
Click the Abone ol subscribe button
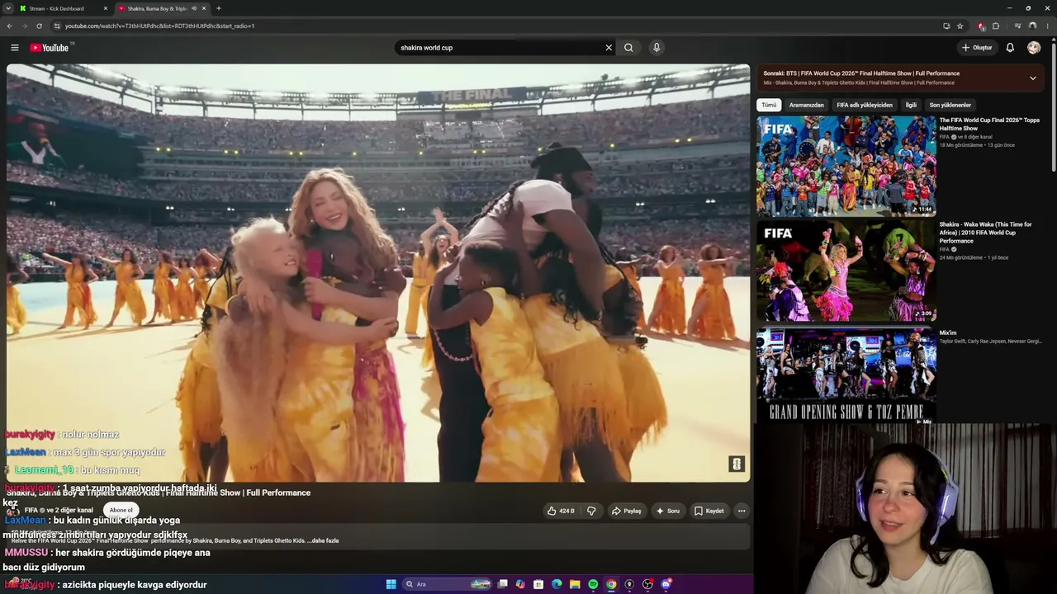[x=121, y=510]
